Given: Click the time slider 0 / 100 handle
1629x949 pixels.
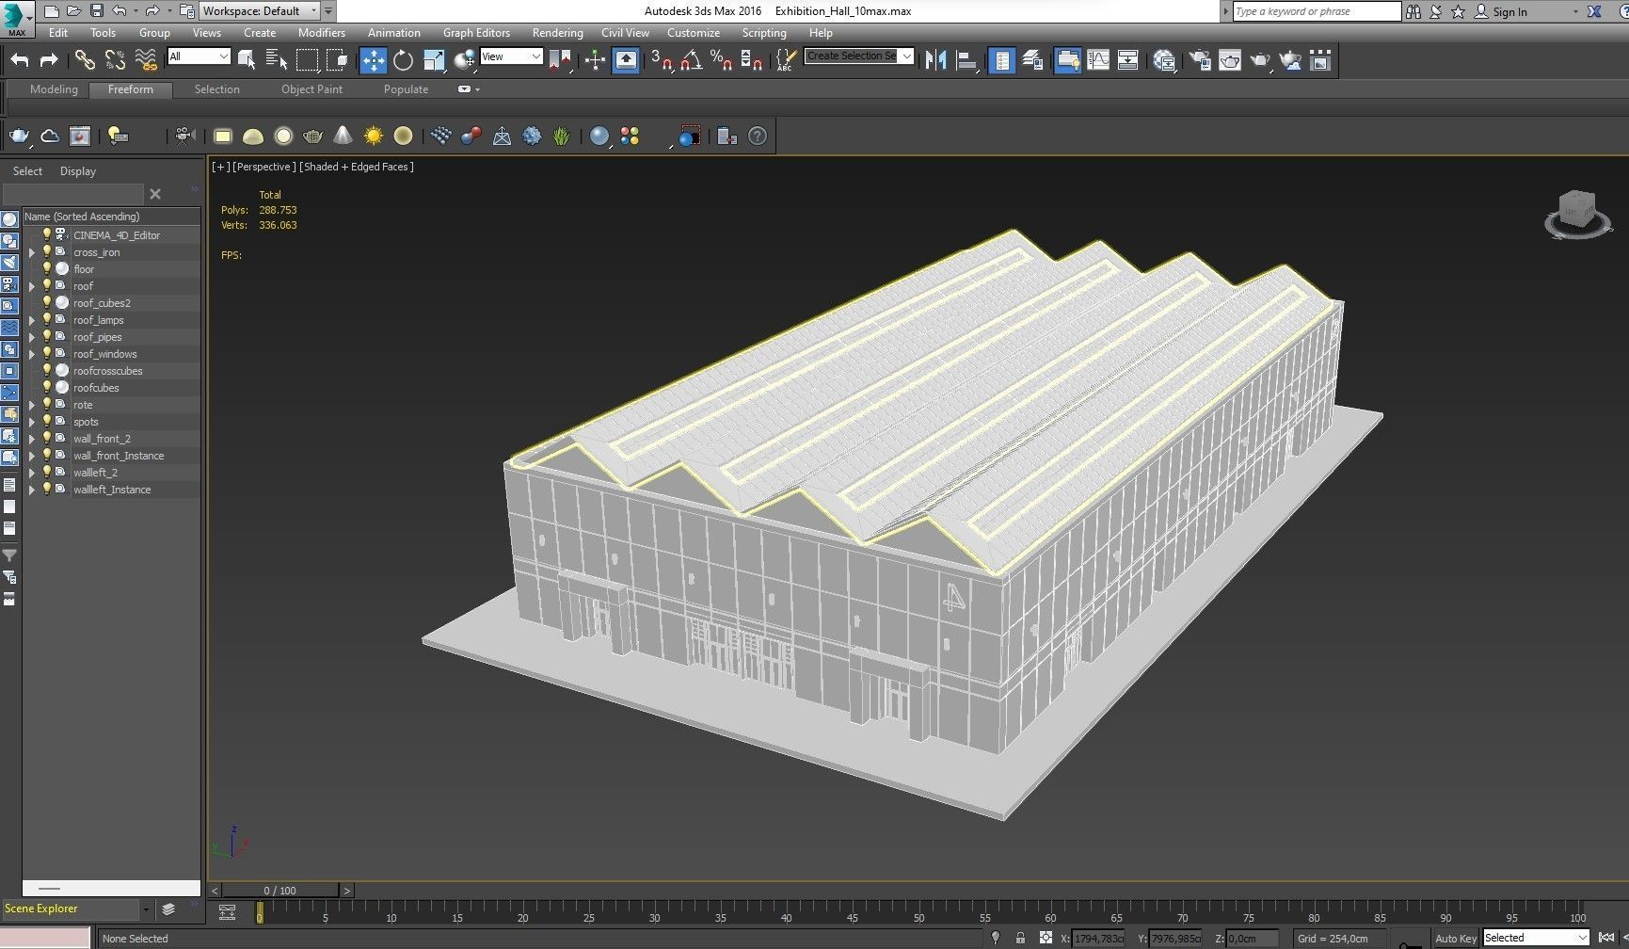Looking at the screenshot, I should click(280, 890).
